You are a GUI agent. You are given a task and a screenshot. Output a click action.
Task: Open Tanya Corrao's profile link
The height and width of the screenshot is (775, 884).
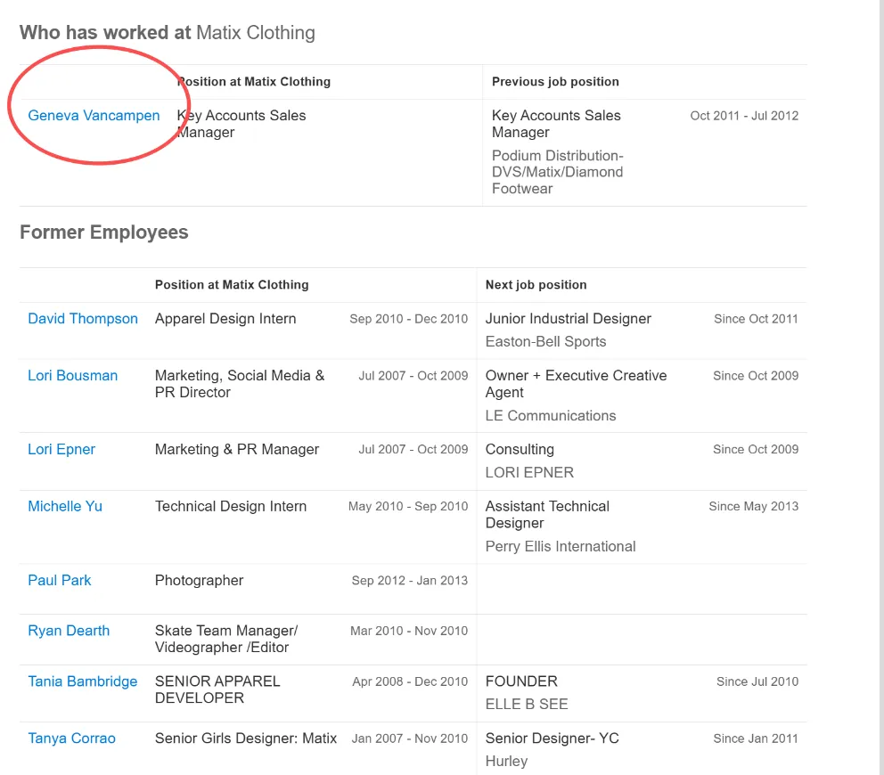(71, 738)
